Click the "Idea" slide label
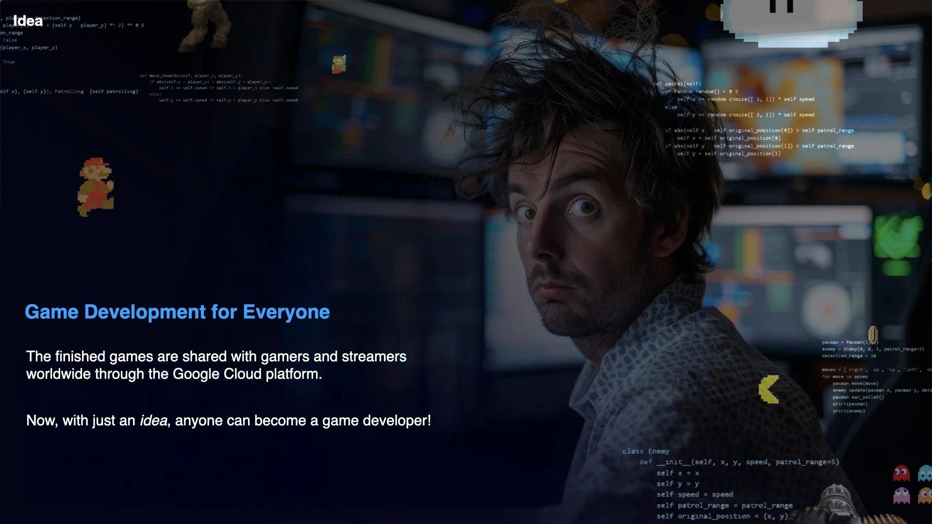932x524 pixels. [x=28, y=21]
